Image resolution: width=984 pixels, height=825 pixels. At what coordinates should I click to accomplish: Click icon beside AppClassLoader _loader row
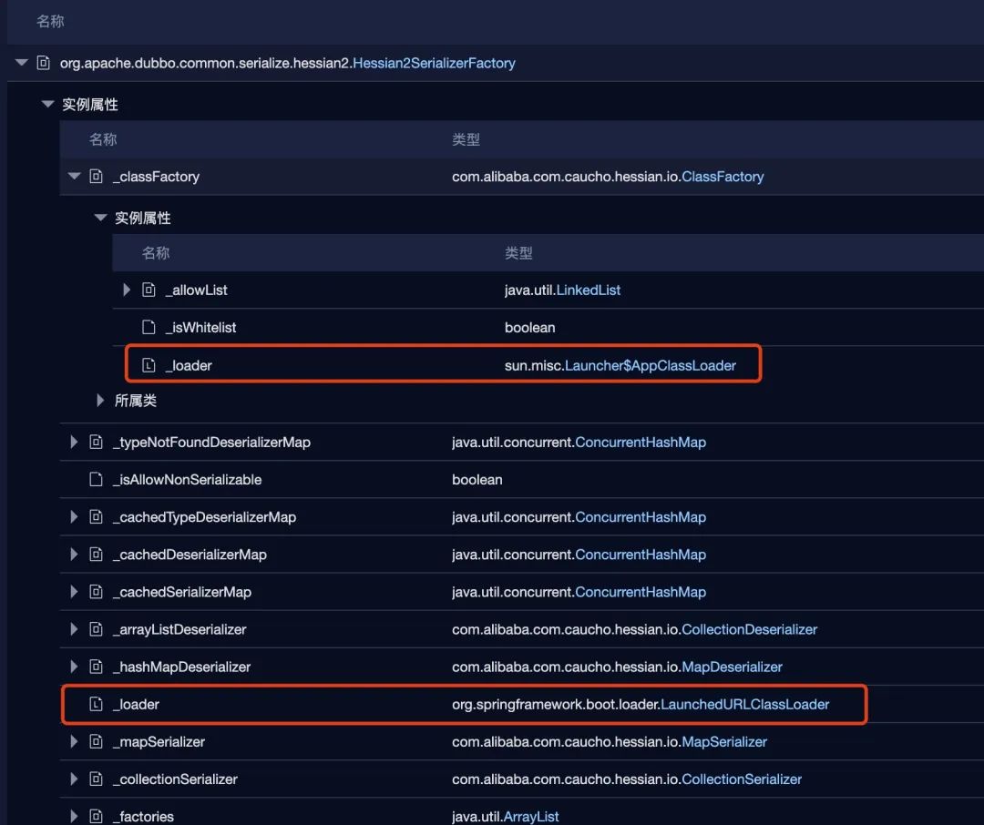tap(149, 365)
